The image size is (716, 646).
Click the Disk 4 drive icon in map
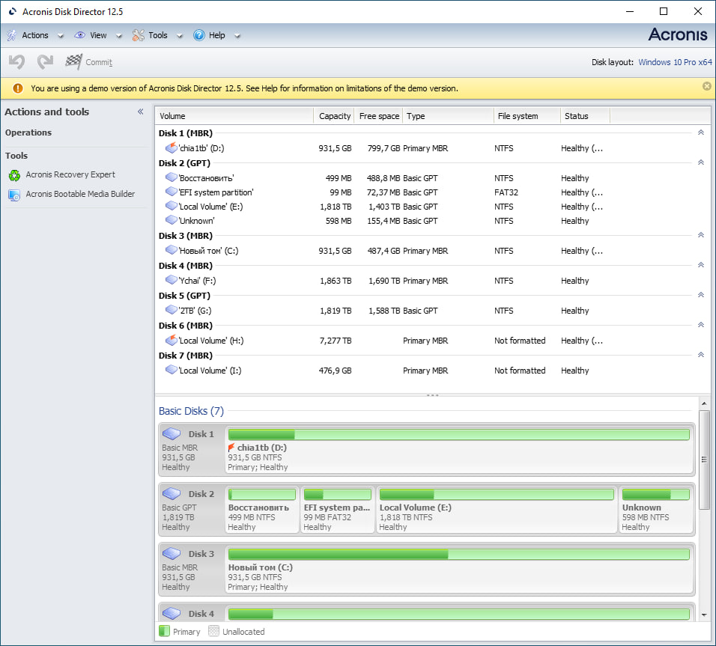[x=172, y=612]
